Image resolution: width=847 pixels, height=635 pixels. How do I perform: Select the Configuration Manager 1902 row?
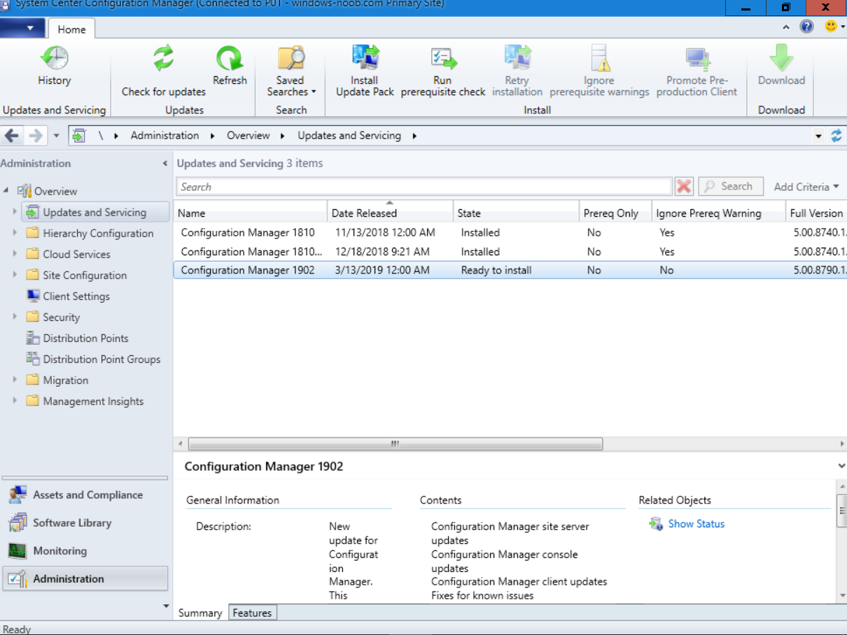[510, 270]
